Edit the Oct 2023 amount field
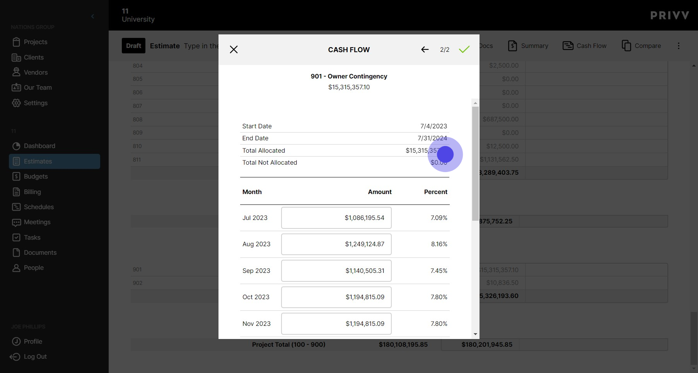The image size is (698, 373). [x=336, y=297]
